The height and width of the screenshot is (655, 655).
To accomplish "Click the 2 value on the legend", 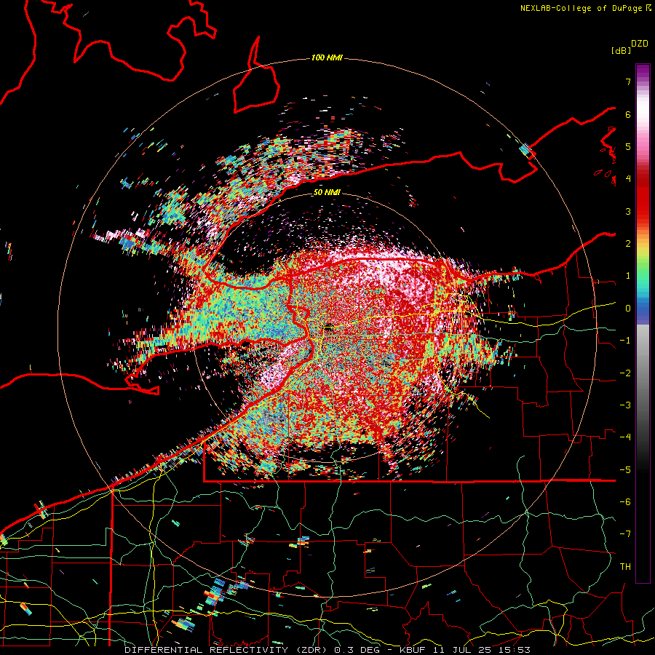I will pyautogui.click(x=628, y=244).
